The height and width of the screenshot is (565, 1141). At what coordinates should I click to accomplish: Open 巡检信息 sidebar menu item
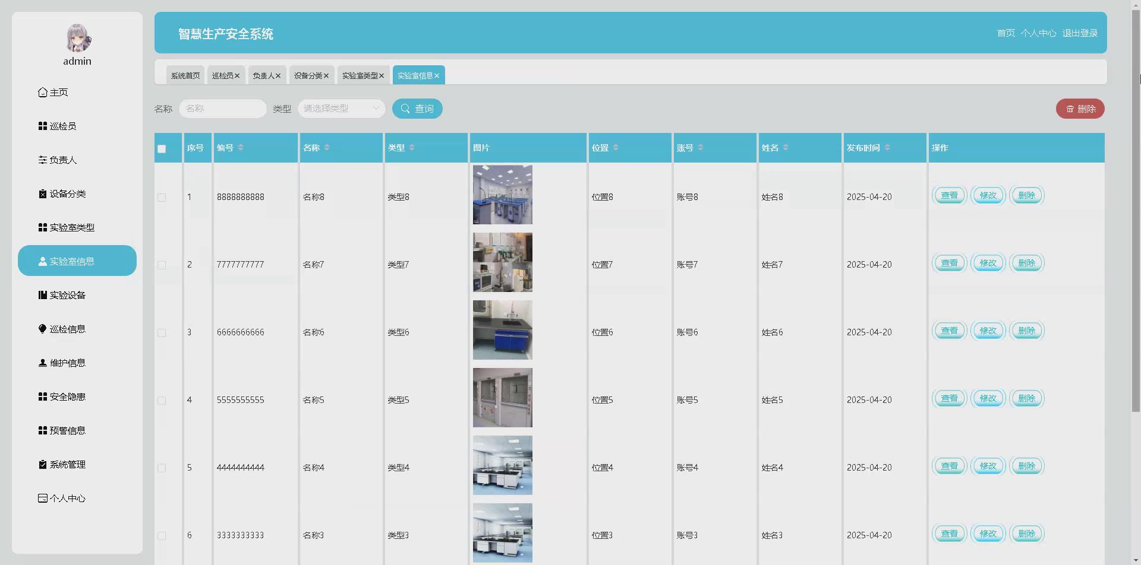[77, 329]
